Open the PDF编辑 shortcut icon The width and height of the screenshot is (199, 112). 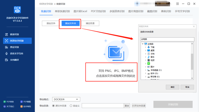click(21, 102)
